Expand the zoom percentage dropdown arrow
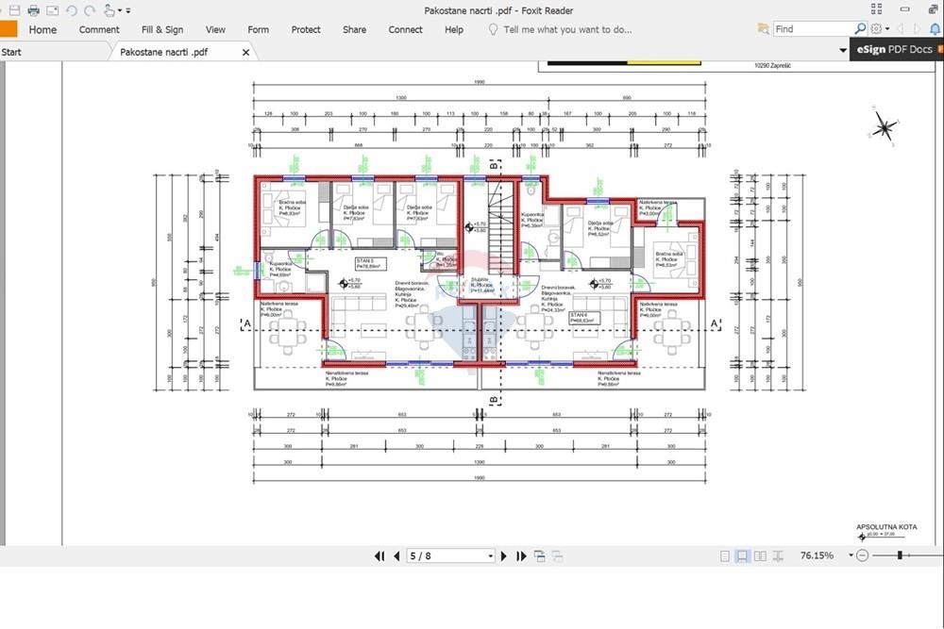The image size is (944, 629). pyautogui.click(x=851, y=555)
